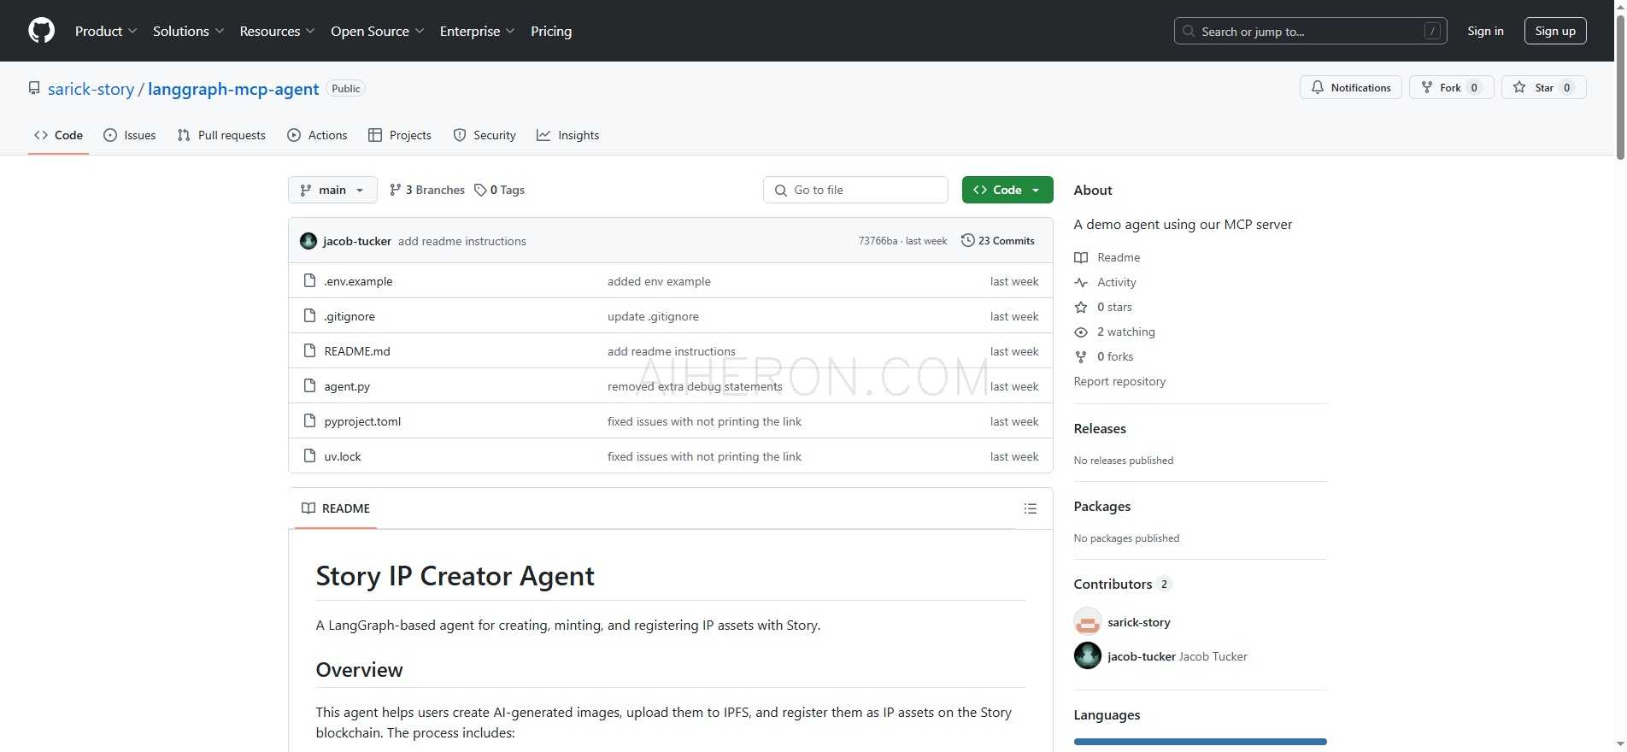Viewport: 1627px width, 752px height.
Task: Select the Code tab
Action: tap(58, 135)
